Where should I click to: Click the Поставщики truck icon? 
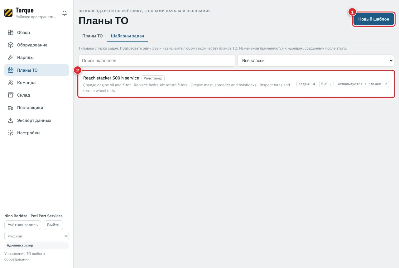point(11,108)
